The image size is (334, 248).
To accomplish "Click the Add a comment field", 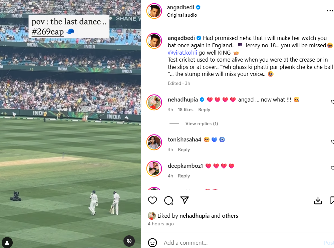I will pos(234,243).
